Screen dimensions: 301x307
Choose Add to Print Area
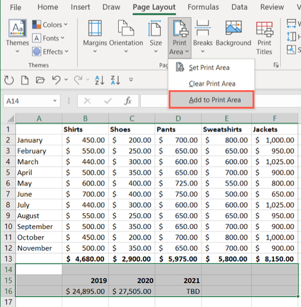point(211,100)
